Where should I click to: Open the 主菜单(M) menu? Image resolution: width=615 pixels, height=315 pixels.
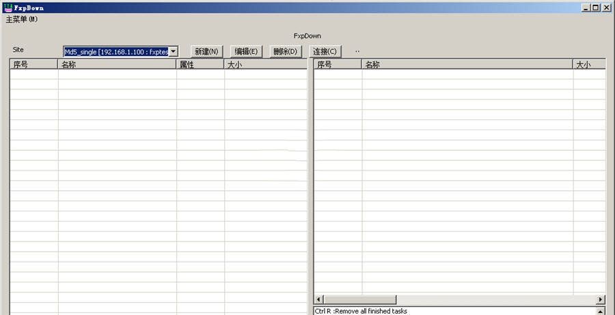pyautogui.click(x=22, y=19)
